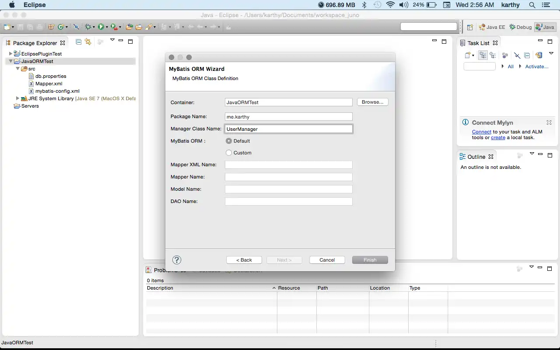Click the help question mark icon in the wizard
The image size is (560, 350).
pos(177,260)
